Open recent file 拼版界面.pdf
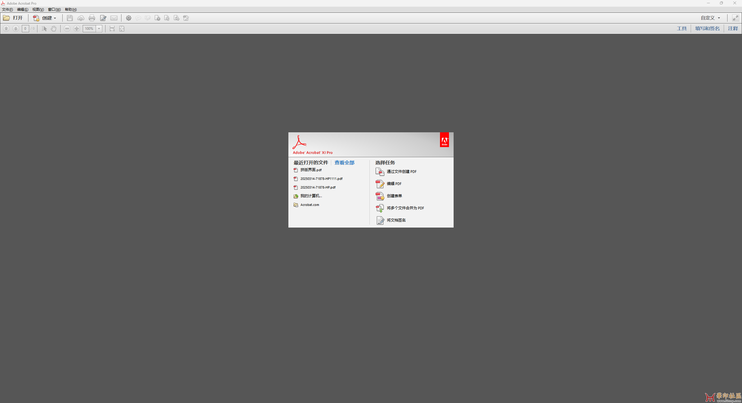This screenshot has height=403, width=742. pyautogui.click(x=311, y=170)
